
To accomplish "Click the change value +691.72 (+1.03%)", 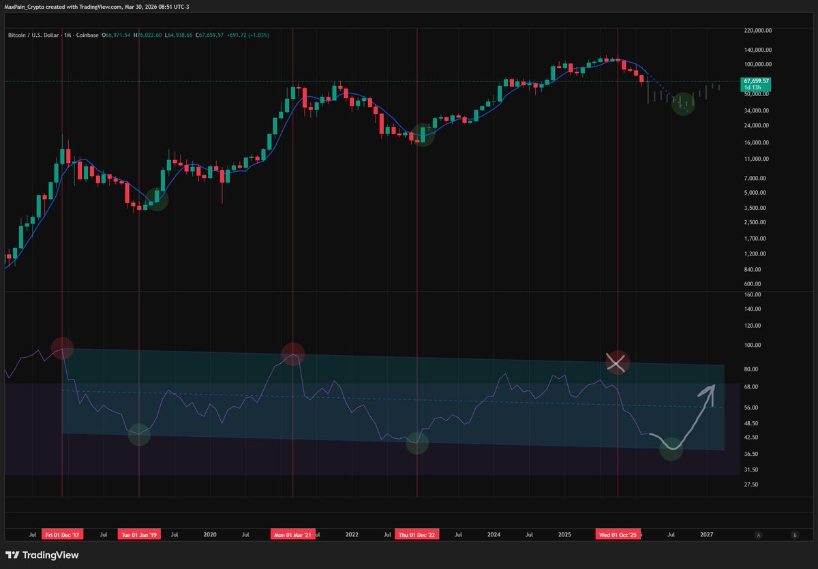I will pyautogui.click(x=248, y=34).
